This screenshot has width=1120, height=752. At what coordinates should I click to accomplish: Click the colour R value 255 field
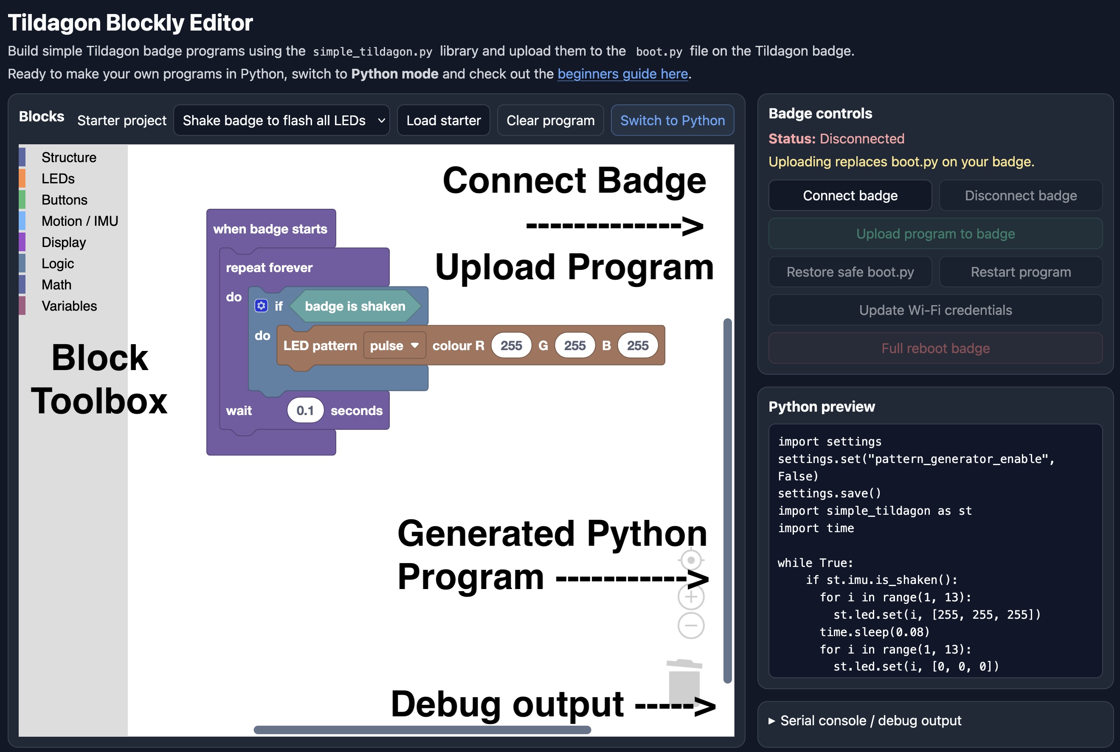[x=511, y=345]
